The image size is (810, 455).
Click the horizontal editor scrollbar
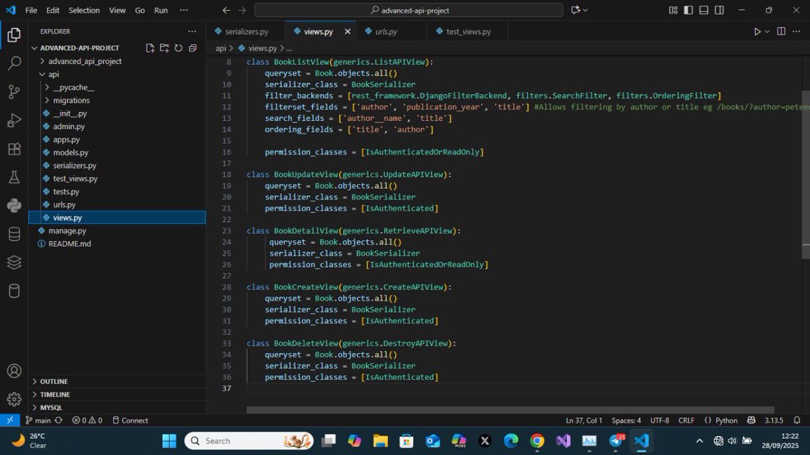pos(510,410)
